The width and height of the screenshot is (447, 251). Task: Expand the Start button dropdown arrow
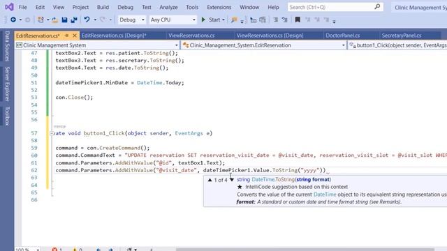[223, 20]
